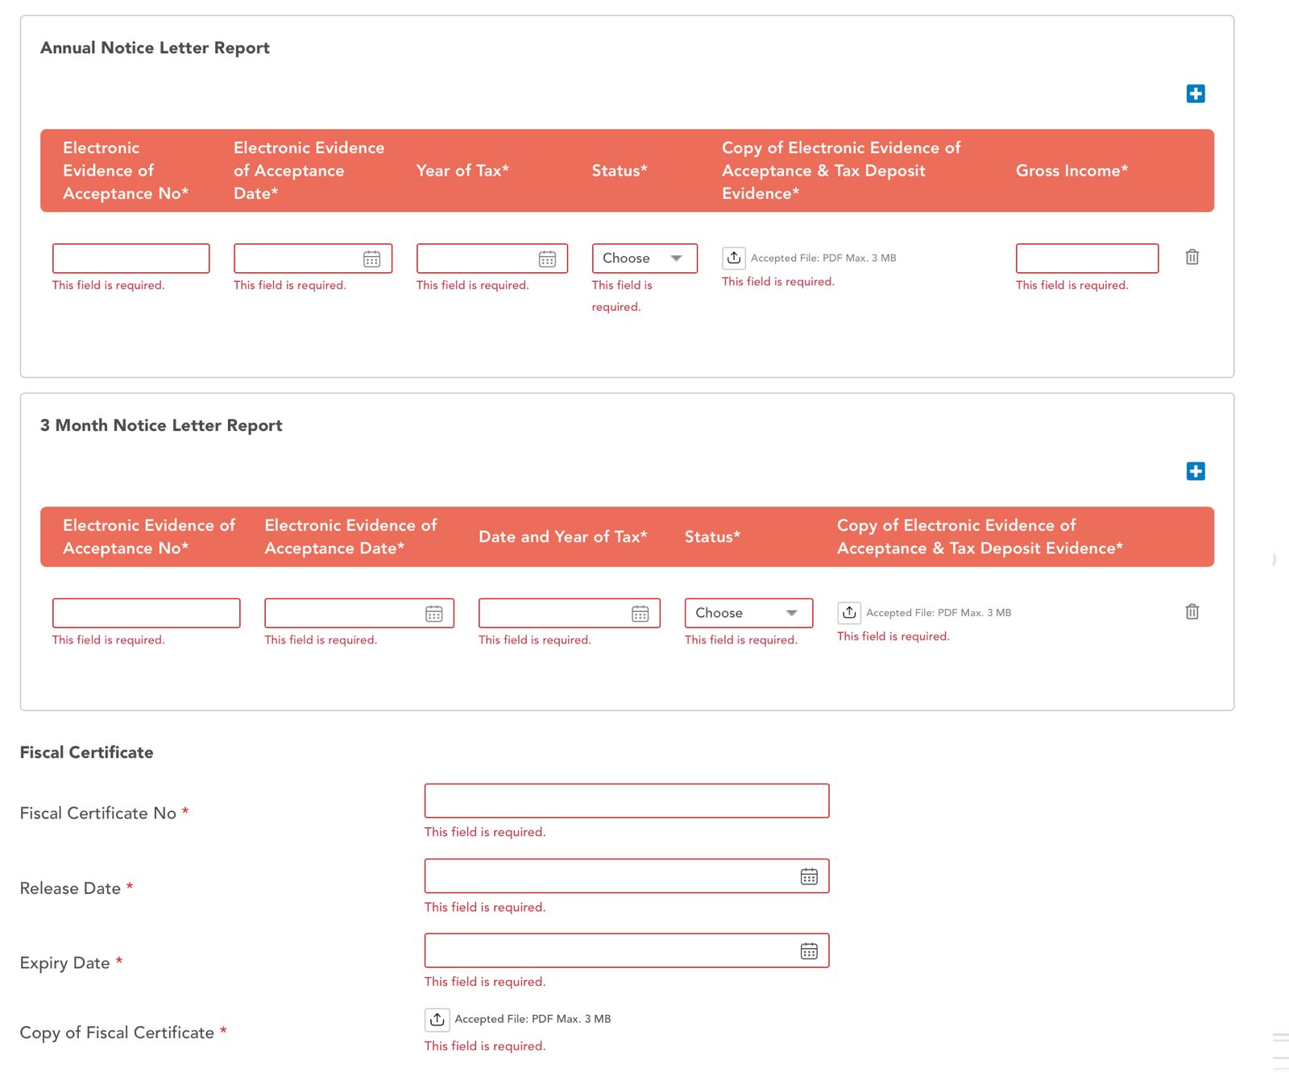Image resolution: width=1289 pixels, height=1072 pixels.
Task: Upload 3 Month report evidence PDF file
Action: coord(849,613)
